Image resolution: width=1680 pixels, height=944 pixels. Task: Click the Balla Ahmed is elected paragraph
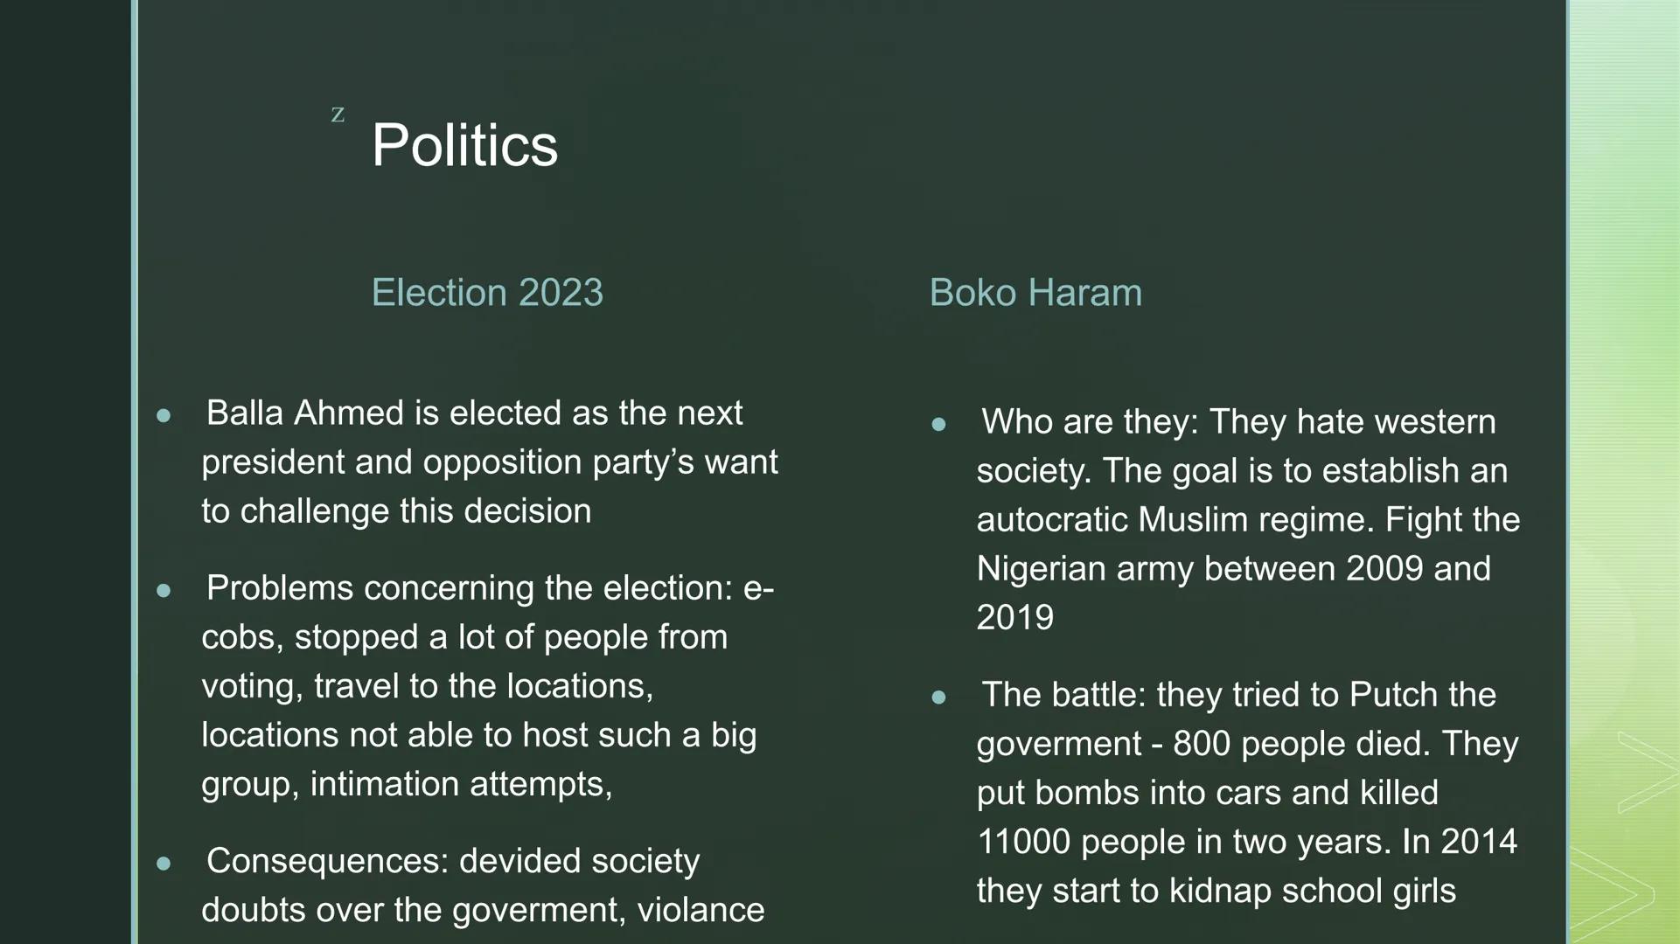pyautogui.click(x=489, y=462)
